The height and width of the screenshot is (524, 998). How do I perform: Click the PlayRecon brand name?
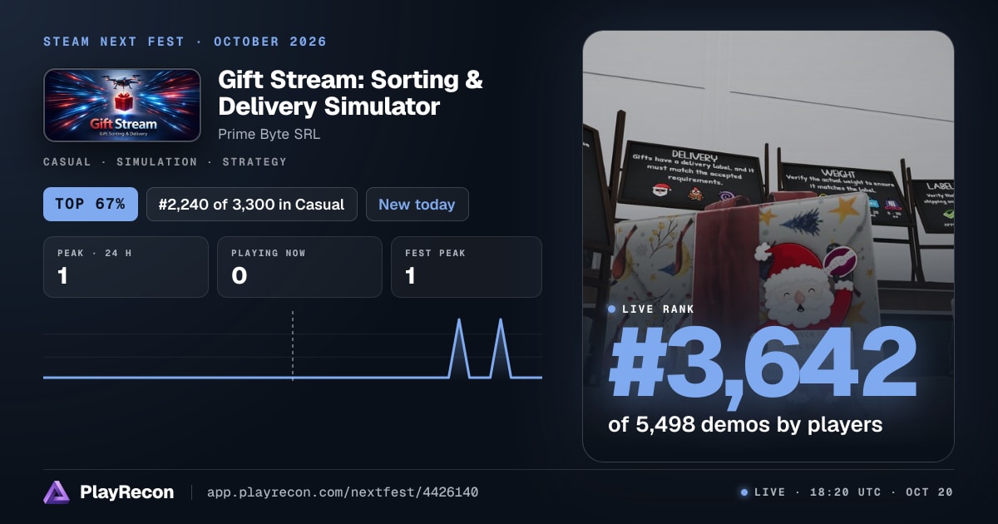pyautogui.click(x=126, y=492)
